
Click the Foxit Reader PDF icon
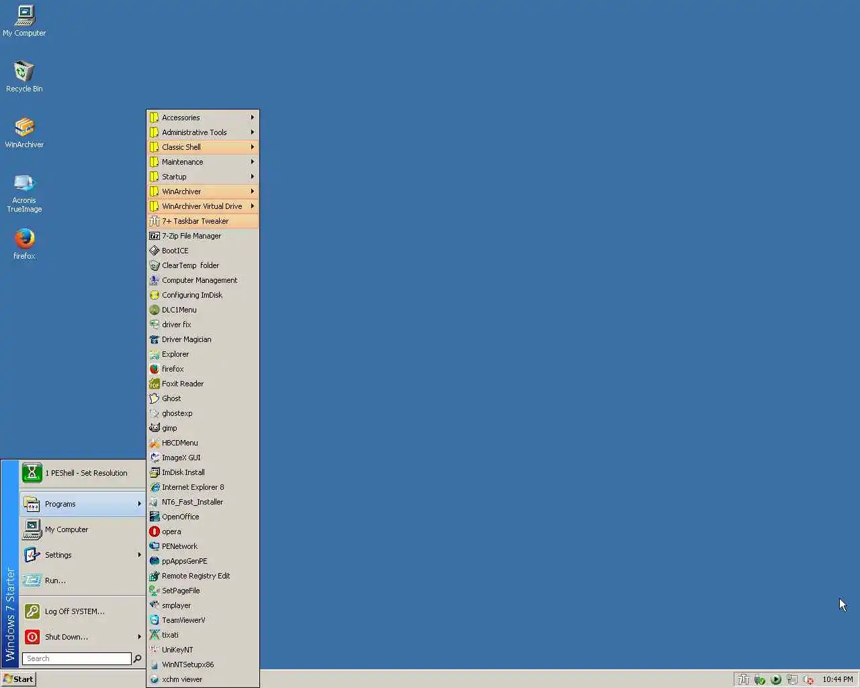(155, 384)
